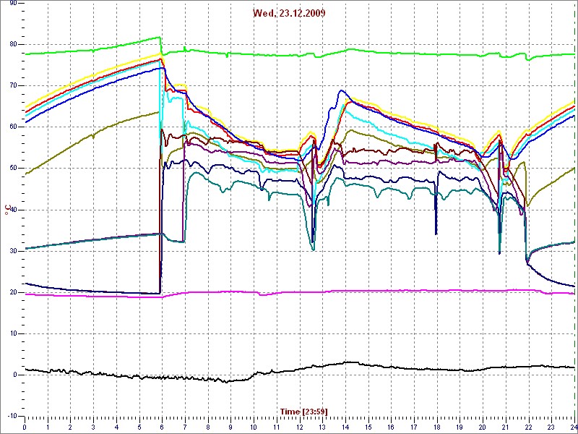Select the '50' temperature axis label

click(12, 169)
